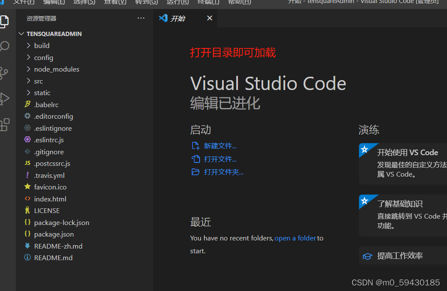Open the 转到(G) menu
The image size is (447, 291).
(146, 2)
